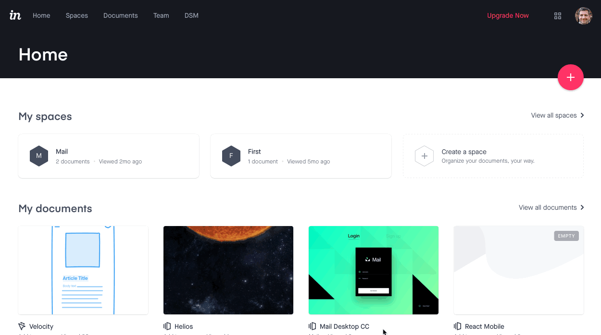Open the user profile avatar

click(584, 16)
